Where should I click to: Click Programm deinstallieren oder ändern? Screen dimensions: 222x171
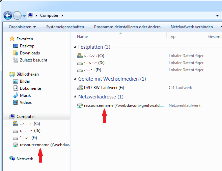pyautogui.click(x=127, y=27)
